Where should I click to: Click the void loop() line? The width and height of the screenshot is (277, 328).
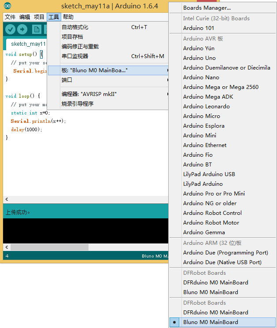[x=22, y=96]
